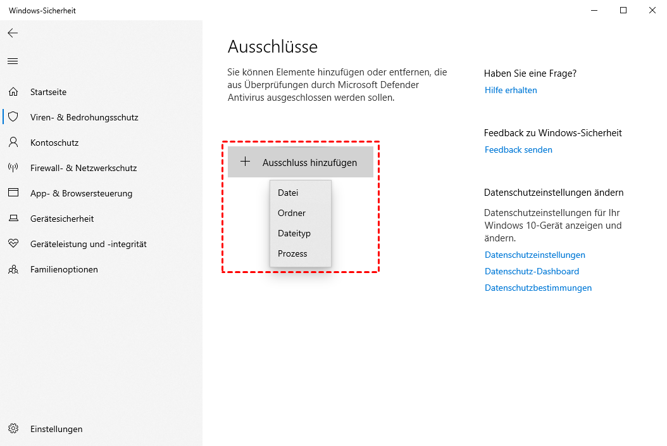This screenshot has width=667, height=446.
Task: Click the Startseite home icon
Action: click(13, 92)
